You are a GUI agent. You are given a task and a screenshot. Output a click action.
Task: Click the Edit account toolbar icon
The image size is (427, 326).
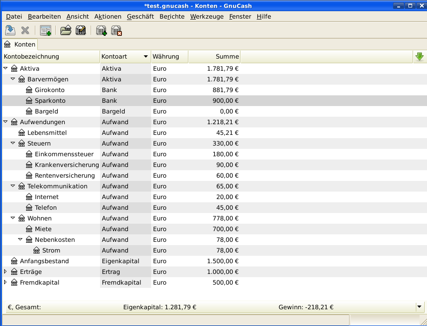click(80, 31)
